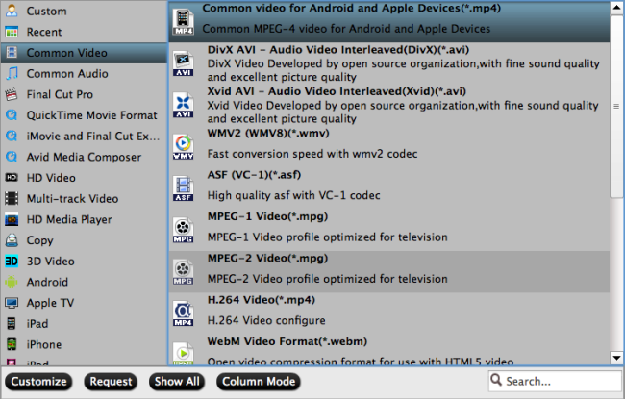Click the iPad device icon
The width and height of the screenshot is (625, 399).
12,324
